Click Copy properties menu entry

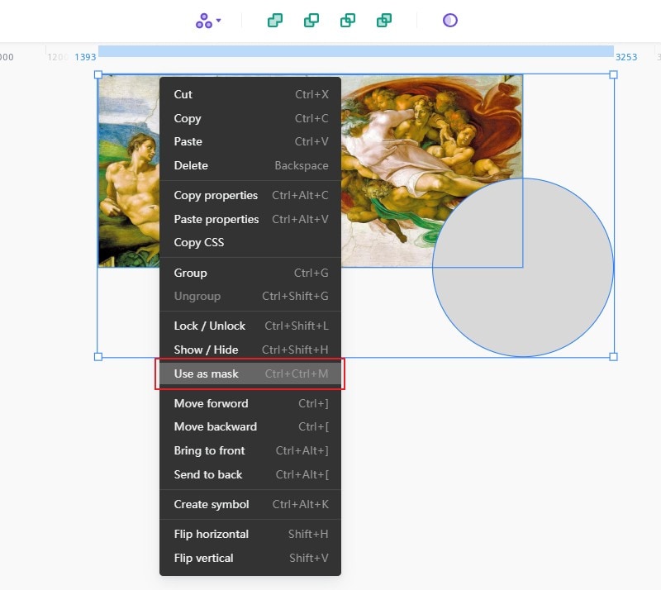tap(250, 195)
